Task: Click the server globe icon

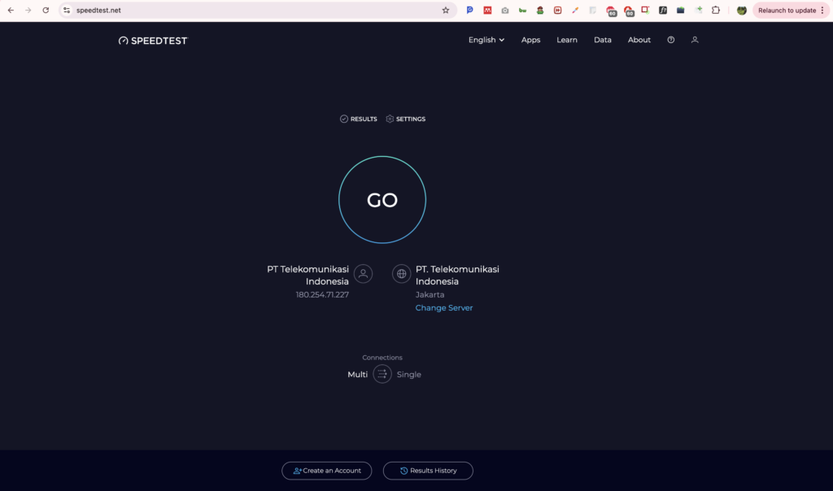Action: coord(401,274)
